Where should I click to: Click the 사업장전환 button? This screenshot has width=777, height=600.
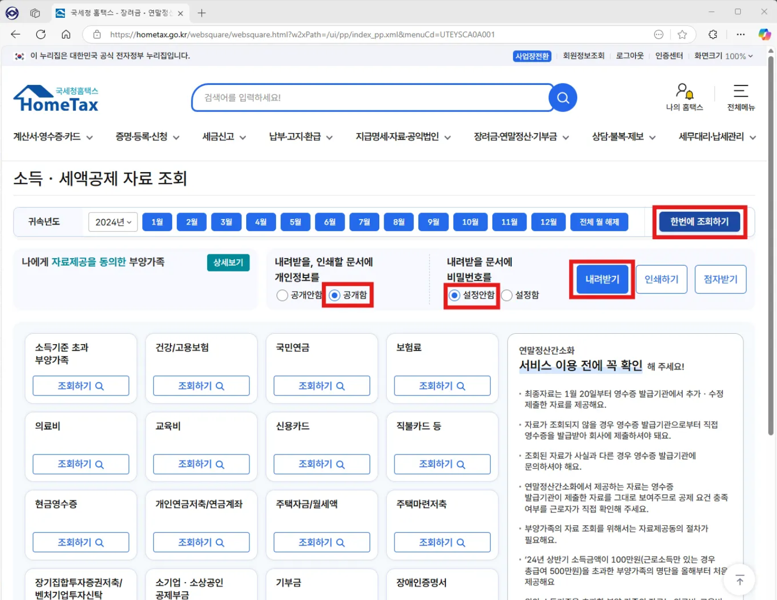[532, 56]
